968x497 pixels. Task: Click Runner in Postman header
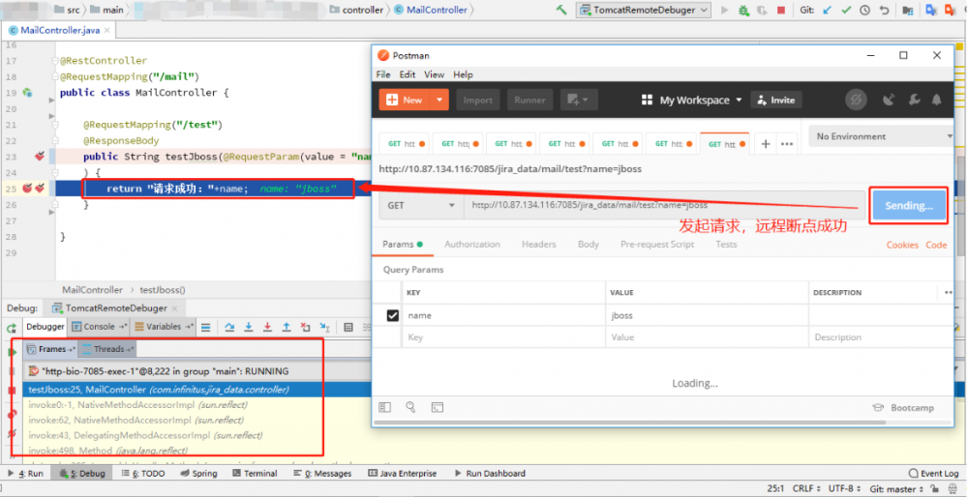(x=529, y=100)
